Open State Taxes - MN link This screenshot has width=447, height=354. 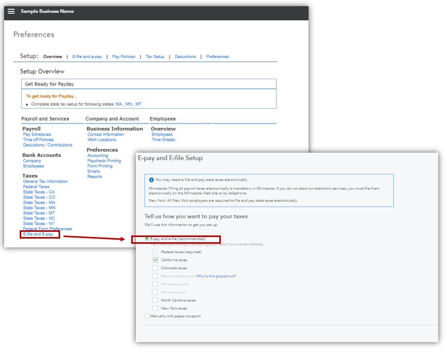(x=39, y=208)
